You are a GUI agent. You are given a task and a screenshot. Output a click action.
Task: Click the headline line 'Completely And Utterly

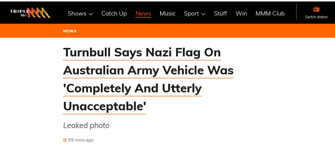click(132, 89)
